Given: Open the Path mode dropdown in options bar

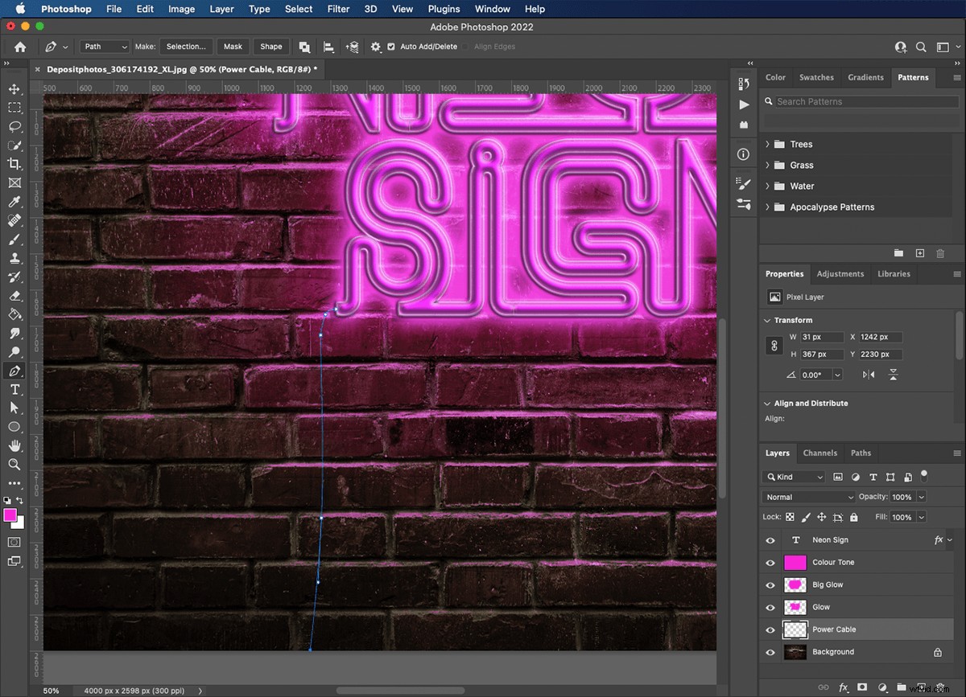Looking at the screenshot, I should click(103, 47).
